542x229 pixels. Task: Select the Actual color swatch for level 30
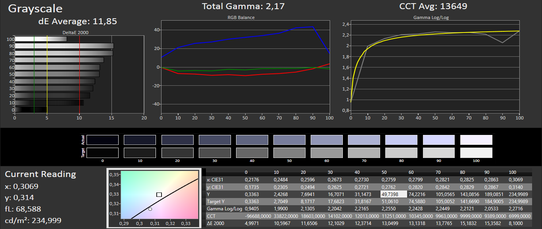(215, 140)
